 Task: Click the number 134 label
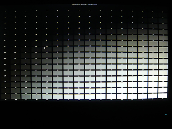tap(58, 58)
